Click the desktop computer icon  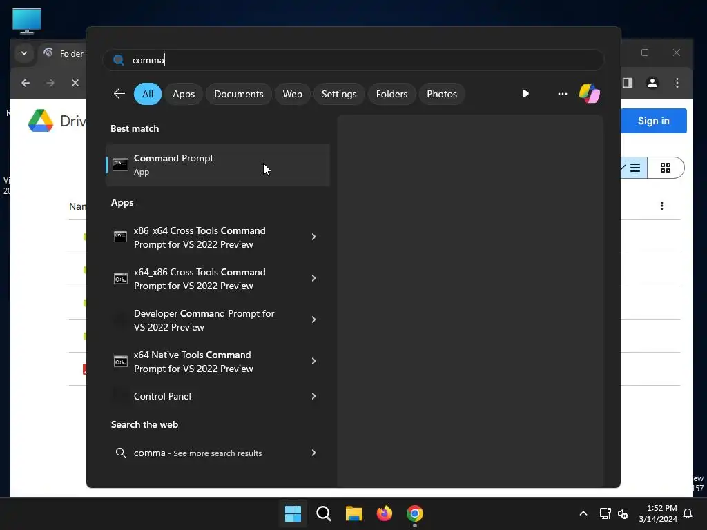(x=27, y=21)
